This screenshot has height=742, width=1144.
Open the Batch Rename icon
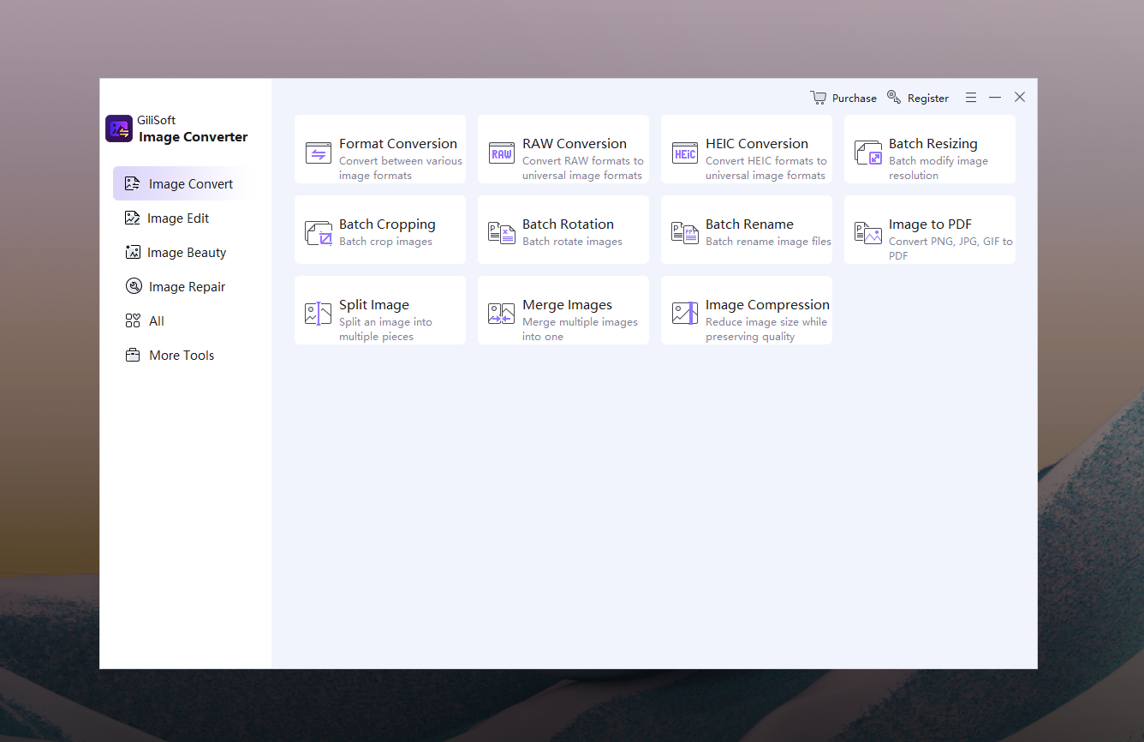click(x=685, y=233)
